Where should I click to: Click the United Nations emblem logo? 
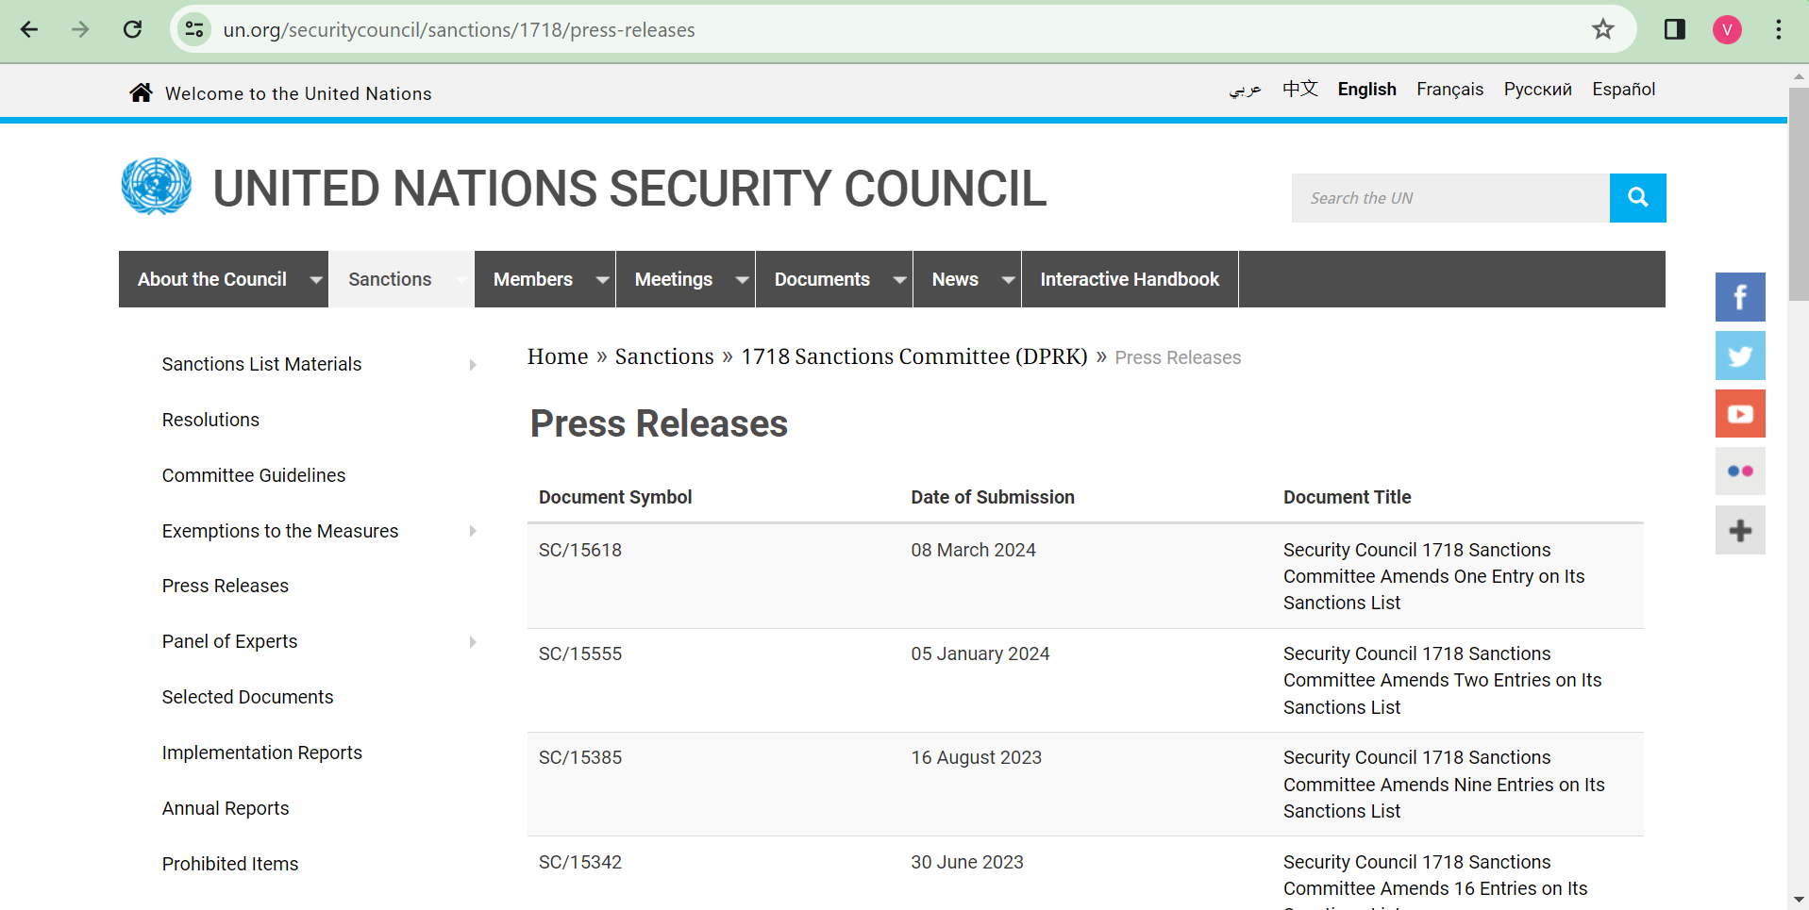pyautogui.click(x=157, y=187)
